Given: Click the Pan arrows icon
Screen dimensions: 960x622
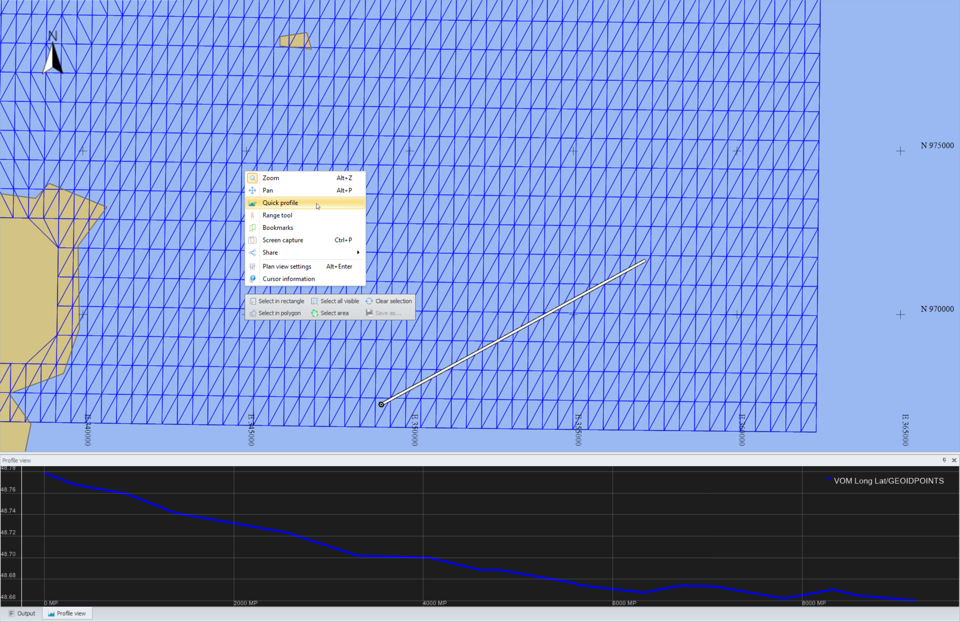Looking at the screenshot, I should 252,190.
